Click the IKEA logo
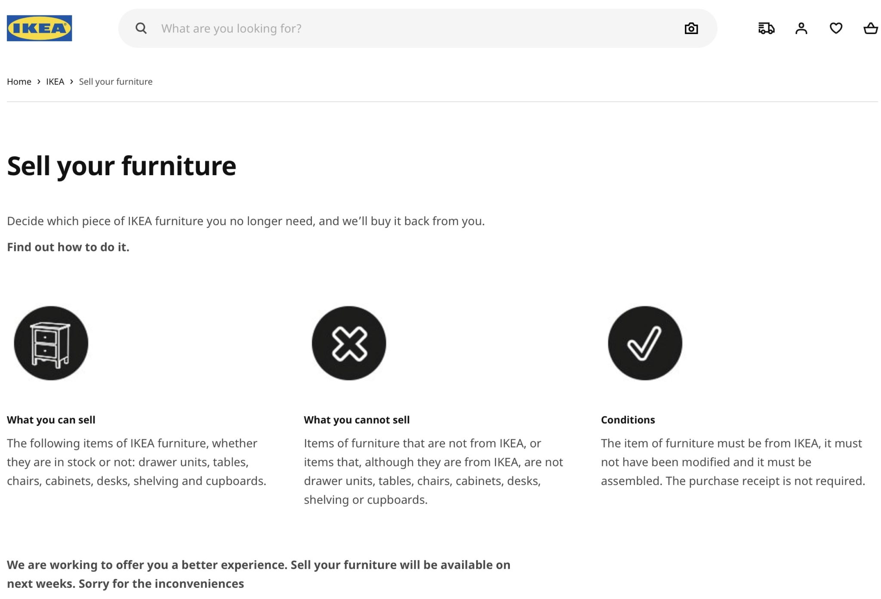The width and height of the screenshot is (881, 599). click(39, 28)
